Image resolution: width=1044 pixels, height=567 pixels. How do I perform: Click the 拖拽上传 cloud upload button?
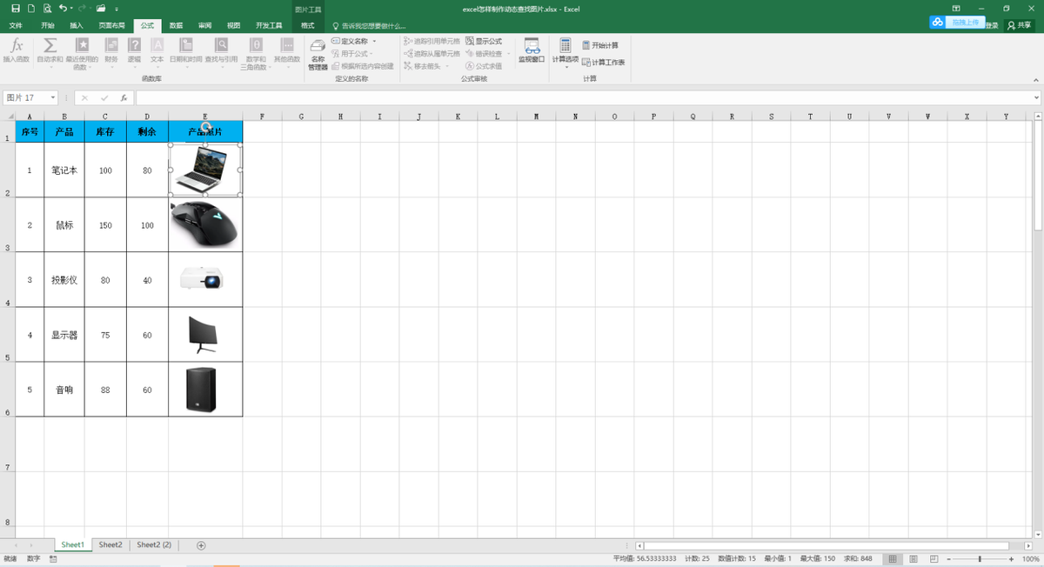[957, 22]
